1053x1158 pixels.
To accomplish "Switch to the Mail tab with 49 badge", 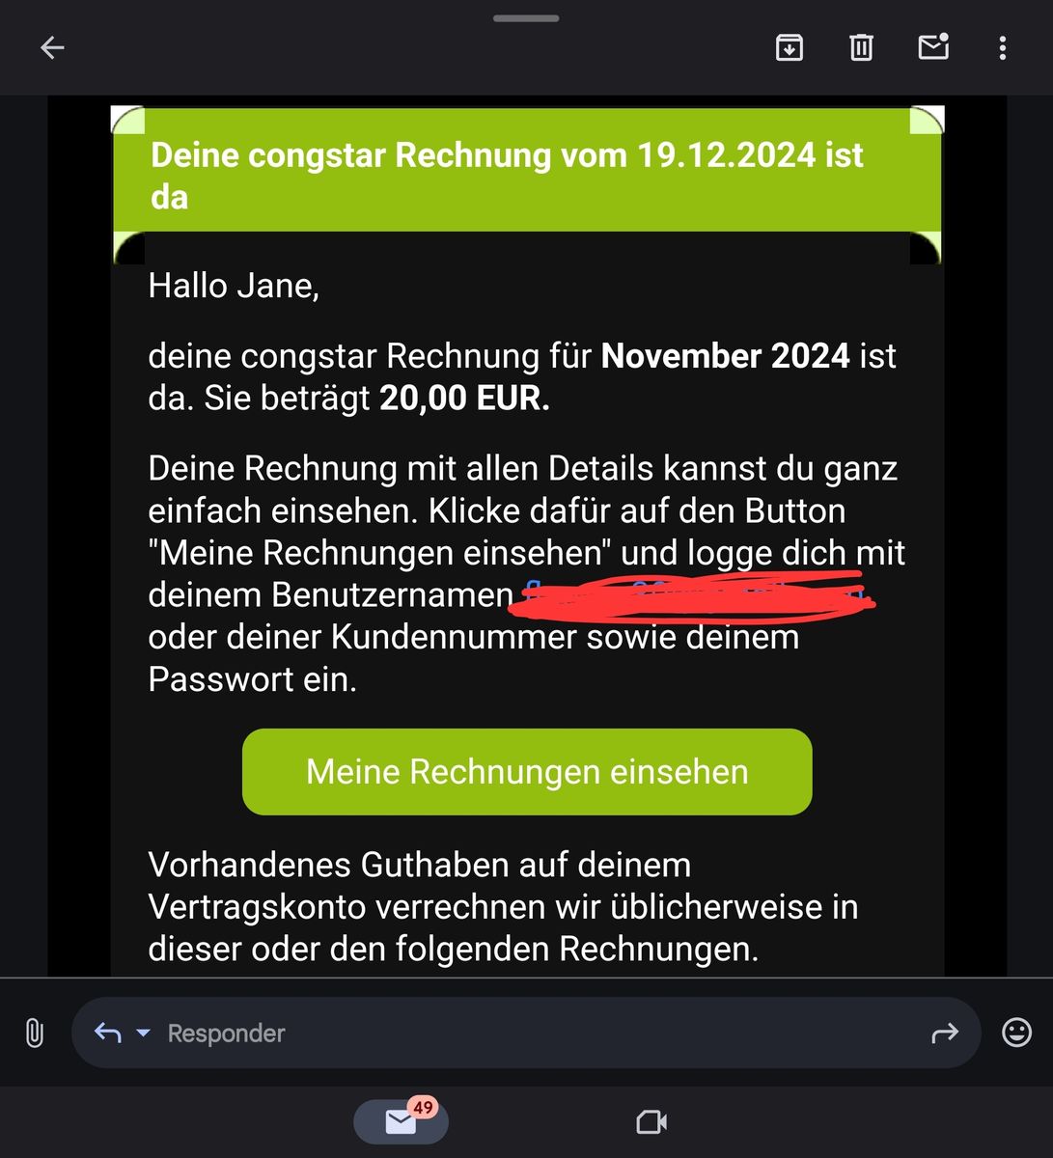I will [401, 1121].
